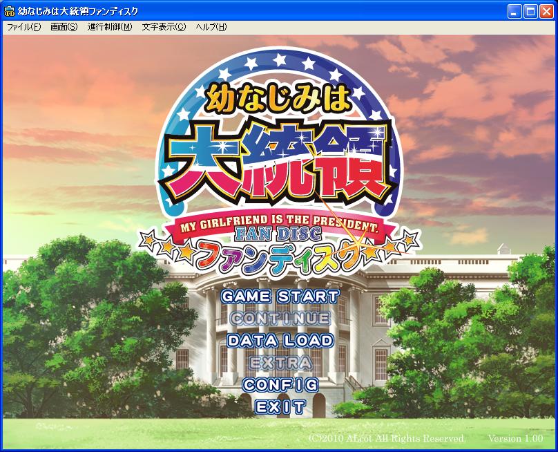Click EXIT to quit the game
The image size is (558, 452).
click(x=280, y=407)
